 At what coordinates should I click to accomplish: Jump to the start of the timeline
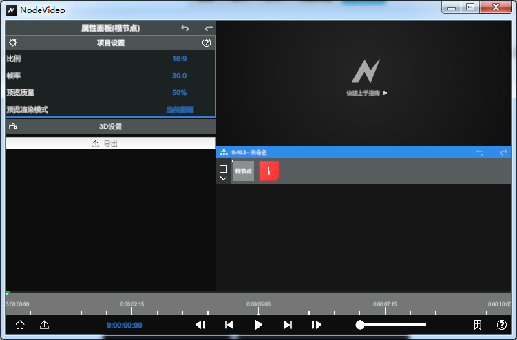coord(229,325)
